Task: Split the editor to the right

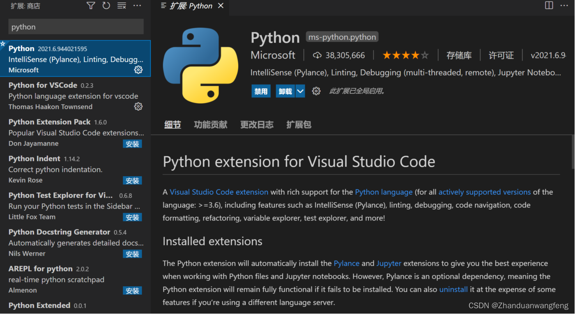Action: (549, 5)
